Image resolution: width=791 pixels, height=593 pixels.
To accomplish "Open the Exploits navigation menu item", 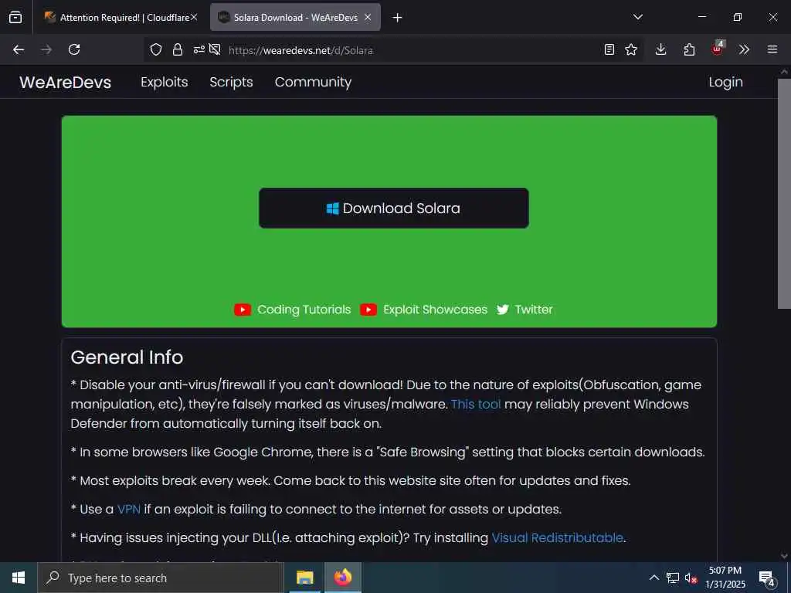I will pos(165,82).
